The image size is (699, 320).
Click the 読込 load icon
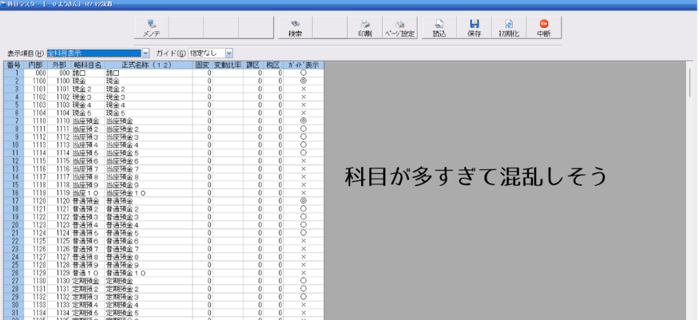click(439, 27)
